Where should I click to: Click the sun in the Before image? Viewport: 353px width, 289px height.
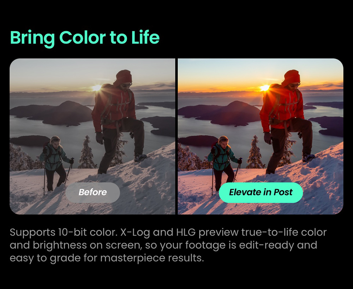[x=97, y=88]
